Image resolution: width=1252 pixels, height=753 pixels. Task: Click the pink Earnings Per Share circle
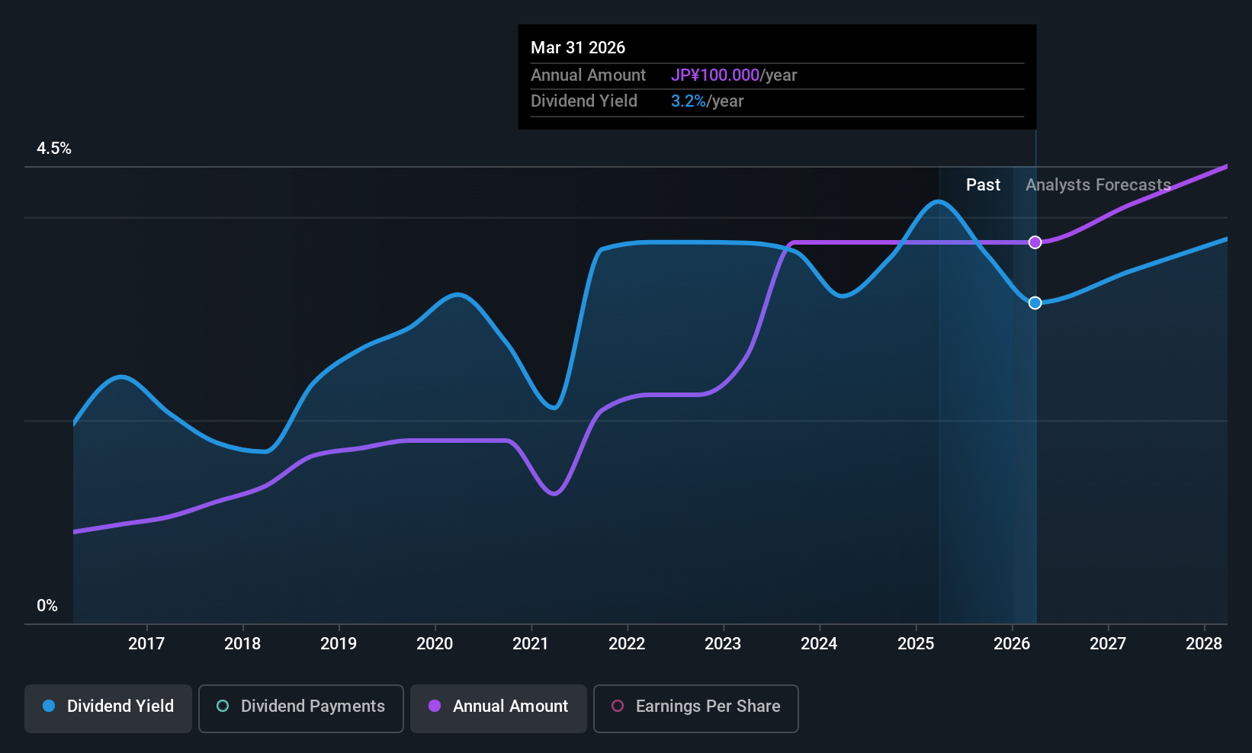click(618, 706)
